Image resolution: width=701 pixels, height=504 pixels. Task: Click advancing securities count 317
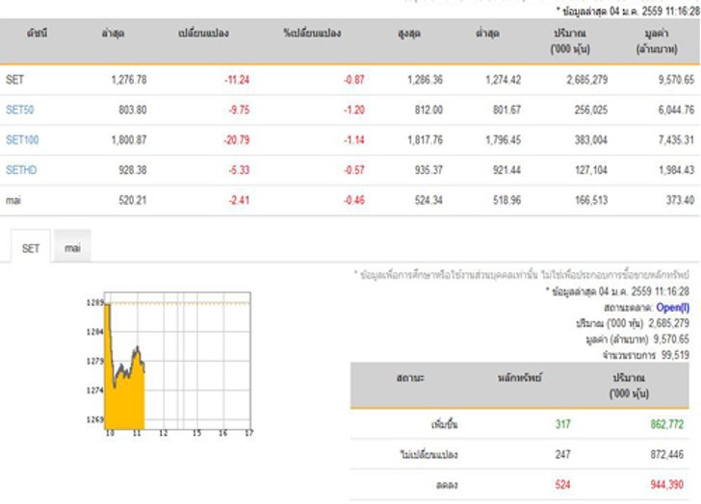tap(563, 424)
